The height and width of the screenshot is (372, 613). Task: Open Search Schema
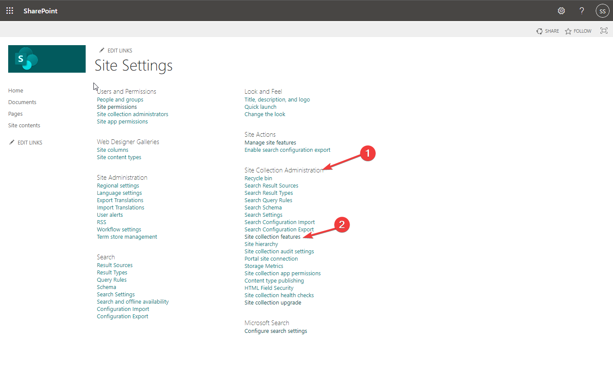263,207
